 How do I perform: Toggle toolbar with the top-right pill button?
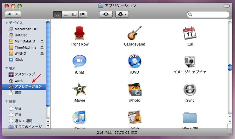click(x=226, y=6)
